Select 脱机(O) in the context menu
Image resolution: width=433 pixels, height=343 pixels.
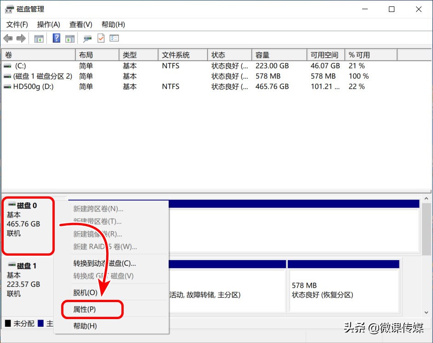(85, 292)
